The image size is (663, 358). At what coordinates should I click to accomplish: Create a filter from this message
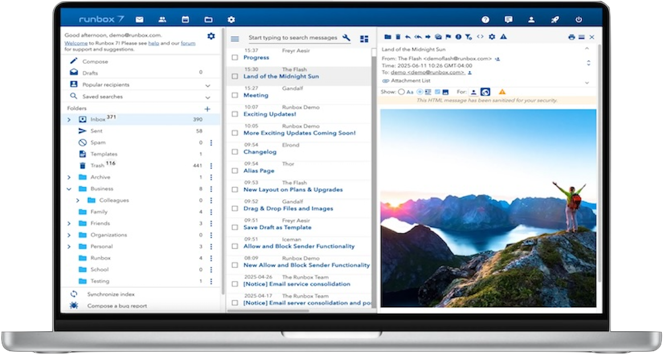tap(469, 37)
